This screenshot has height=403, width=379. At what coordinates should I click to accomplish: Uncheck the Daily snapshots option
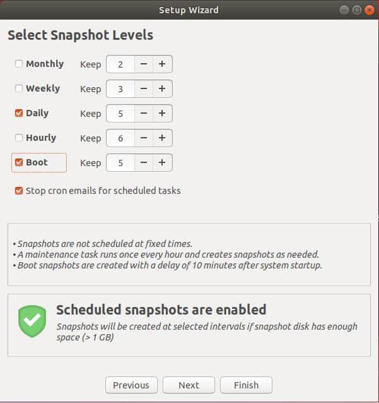[x=19, y=113]
